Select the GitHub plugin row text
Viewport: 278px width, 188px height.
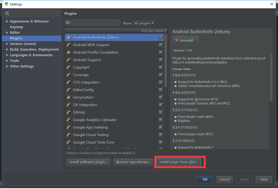[79, 112]
